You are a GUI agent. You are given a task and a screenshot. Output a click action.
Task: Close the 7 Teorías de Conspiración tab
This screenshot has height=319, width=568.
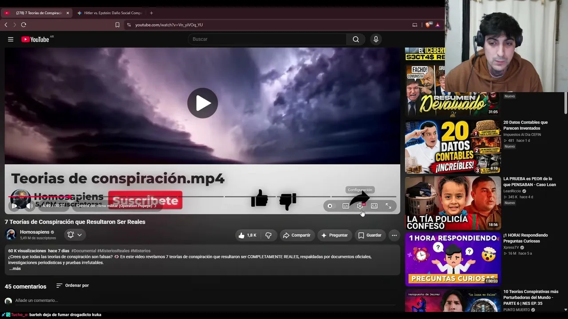(x=67, y=13)
